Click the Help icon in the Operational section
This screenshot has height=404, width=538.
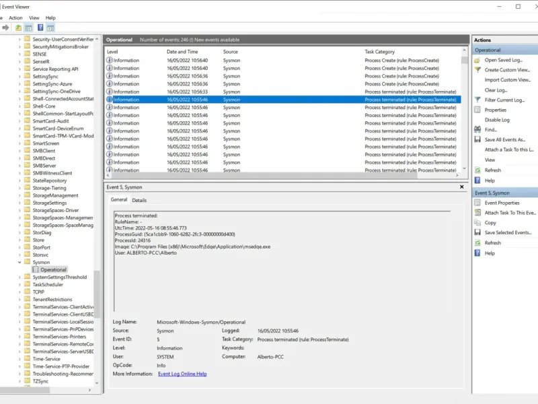pos(477,180)
